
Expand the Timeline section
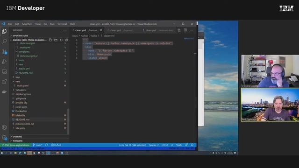tap(18, 141)
